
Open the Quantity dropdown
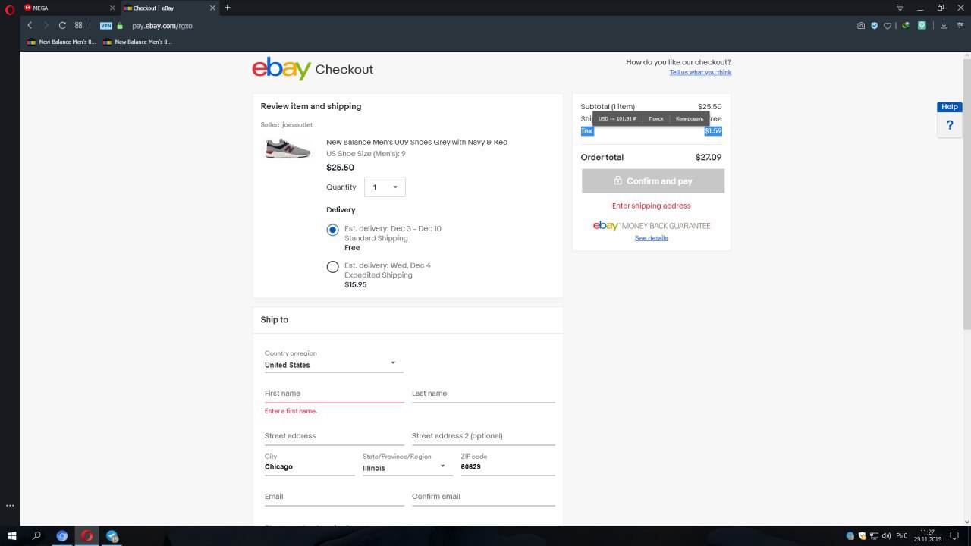tap(385, 187)
